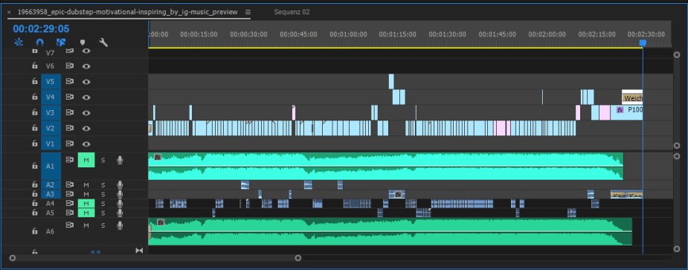
Task: Toggle sync lock for track V2
Action: (69, 128)
